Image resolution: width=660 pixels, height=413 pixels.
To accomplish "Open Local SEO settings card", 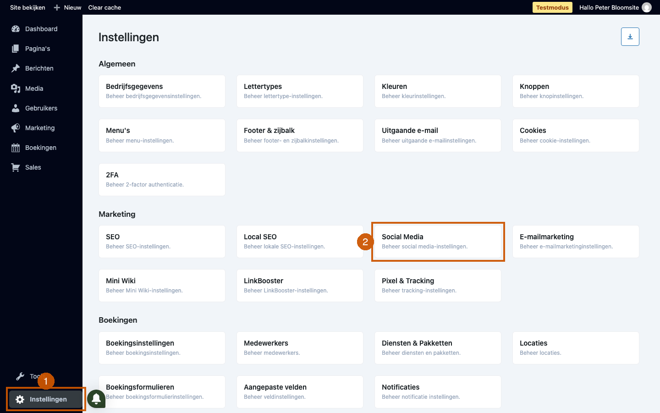I will [300, 242].
